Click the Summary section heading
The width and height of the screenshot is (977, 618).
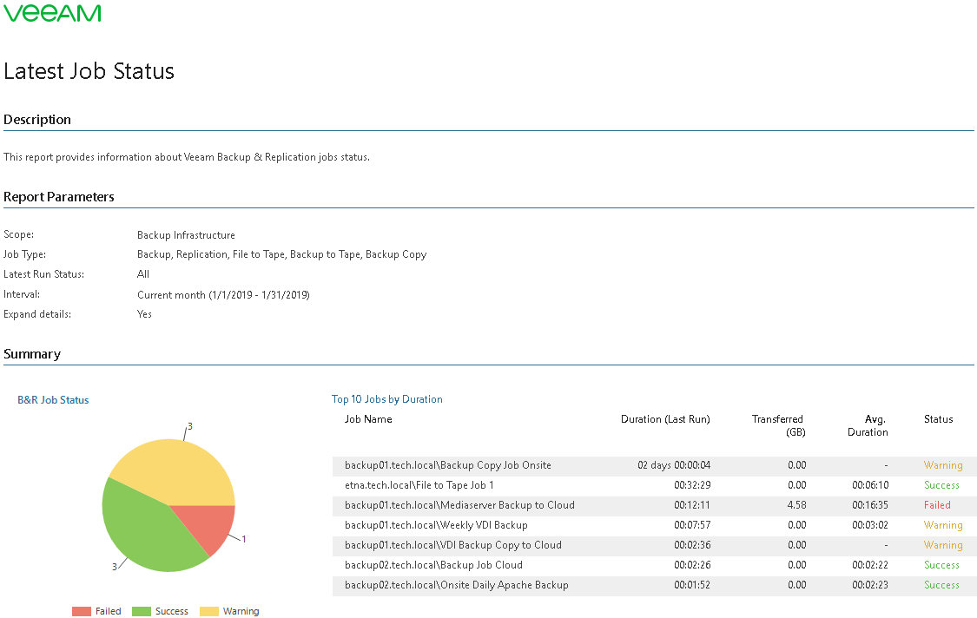32,354
